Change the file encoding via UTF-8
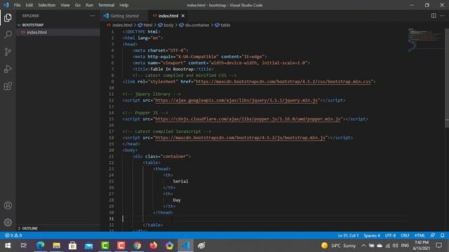Viewport: 449px width, 252px height. pyautogui.click(x=390, y=235)
